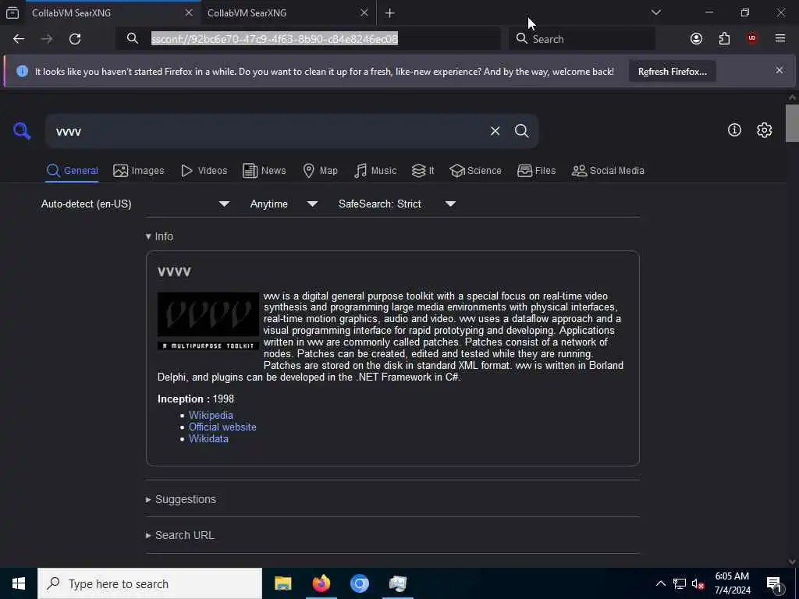Close the first CollabVM SearXNG tab
799x599 pixels.
coord(189,12)
